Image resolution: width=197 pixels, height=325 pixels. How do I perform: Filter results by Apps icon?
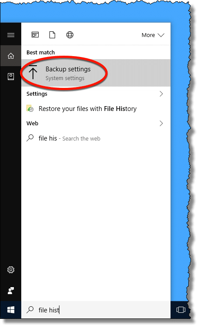[35, 35]
